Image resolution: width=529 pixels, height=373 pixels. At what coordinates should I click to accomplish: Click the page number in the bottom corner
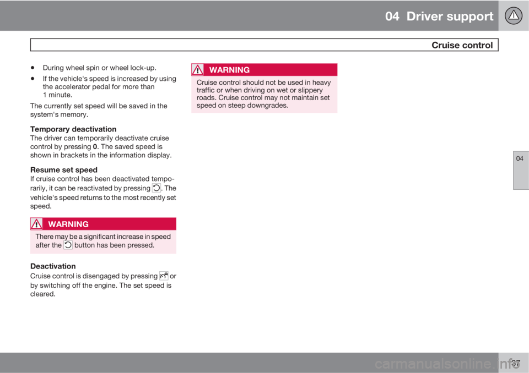516,363
